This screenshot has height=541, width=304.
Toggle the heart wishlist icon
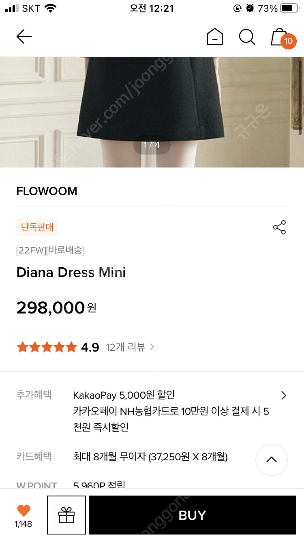pyautogui.click(x=24, y=511)
